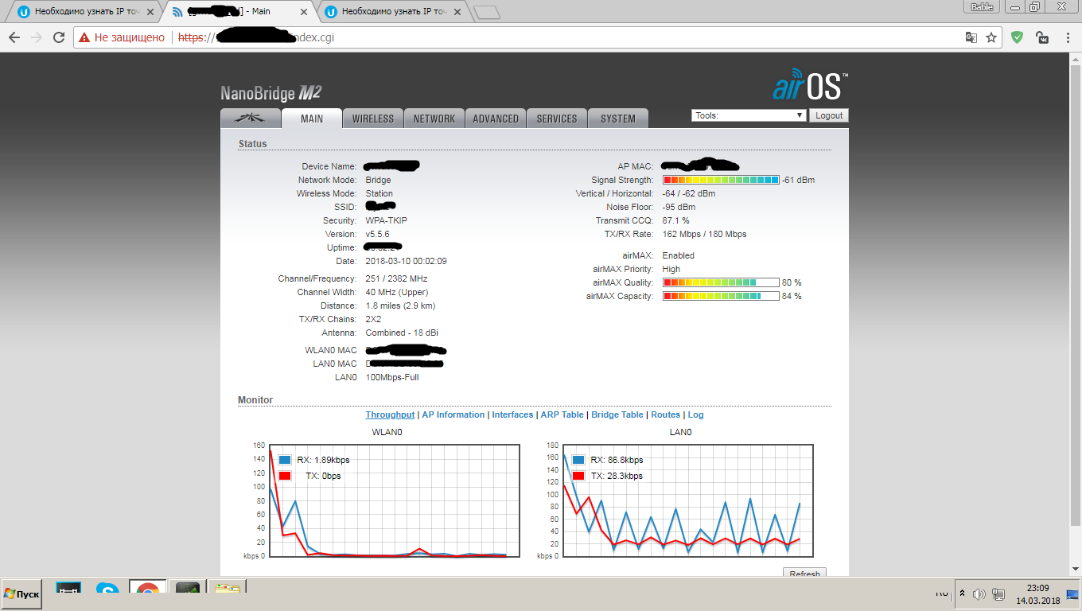The height and width of the screenshot is (611, 1082).
Task: Show desktop via tray monitor icon
Action: 1072,594
